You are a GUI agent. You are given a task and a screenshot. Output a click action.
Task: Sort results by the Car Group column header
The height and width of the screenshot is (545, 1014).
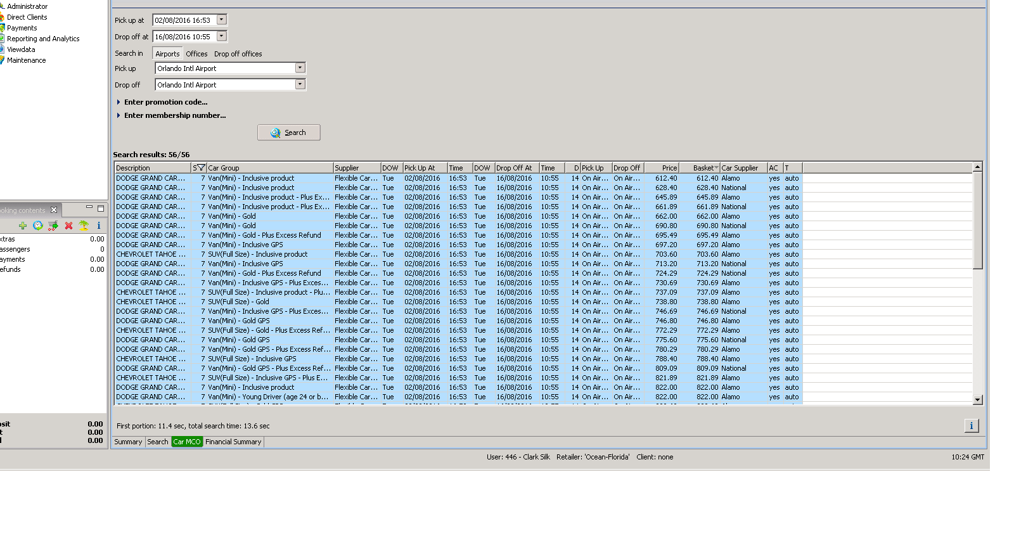point(270,168)
